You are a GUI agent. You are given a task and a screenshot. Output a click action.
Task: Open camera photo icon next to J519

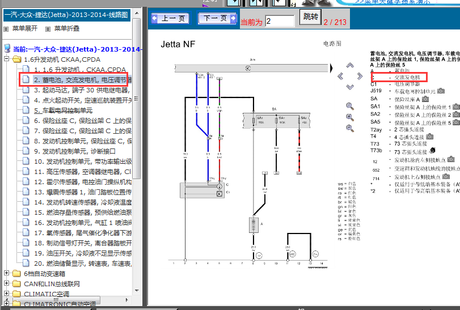click(441, 91)
